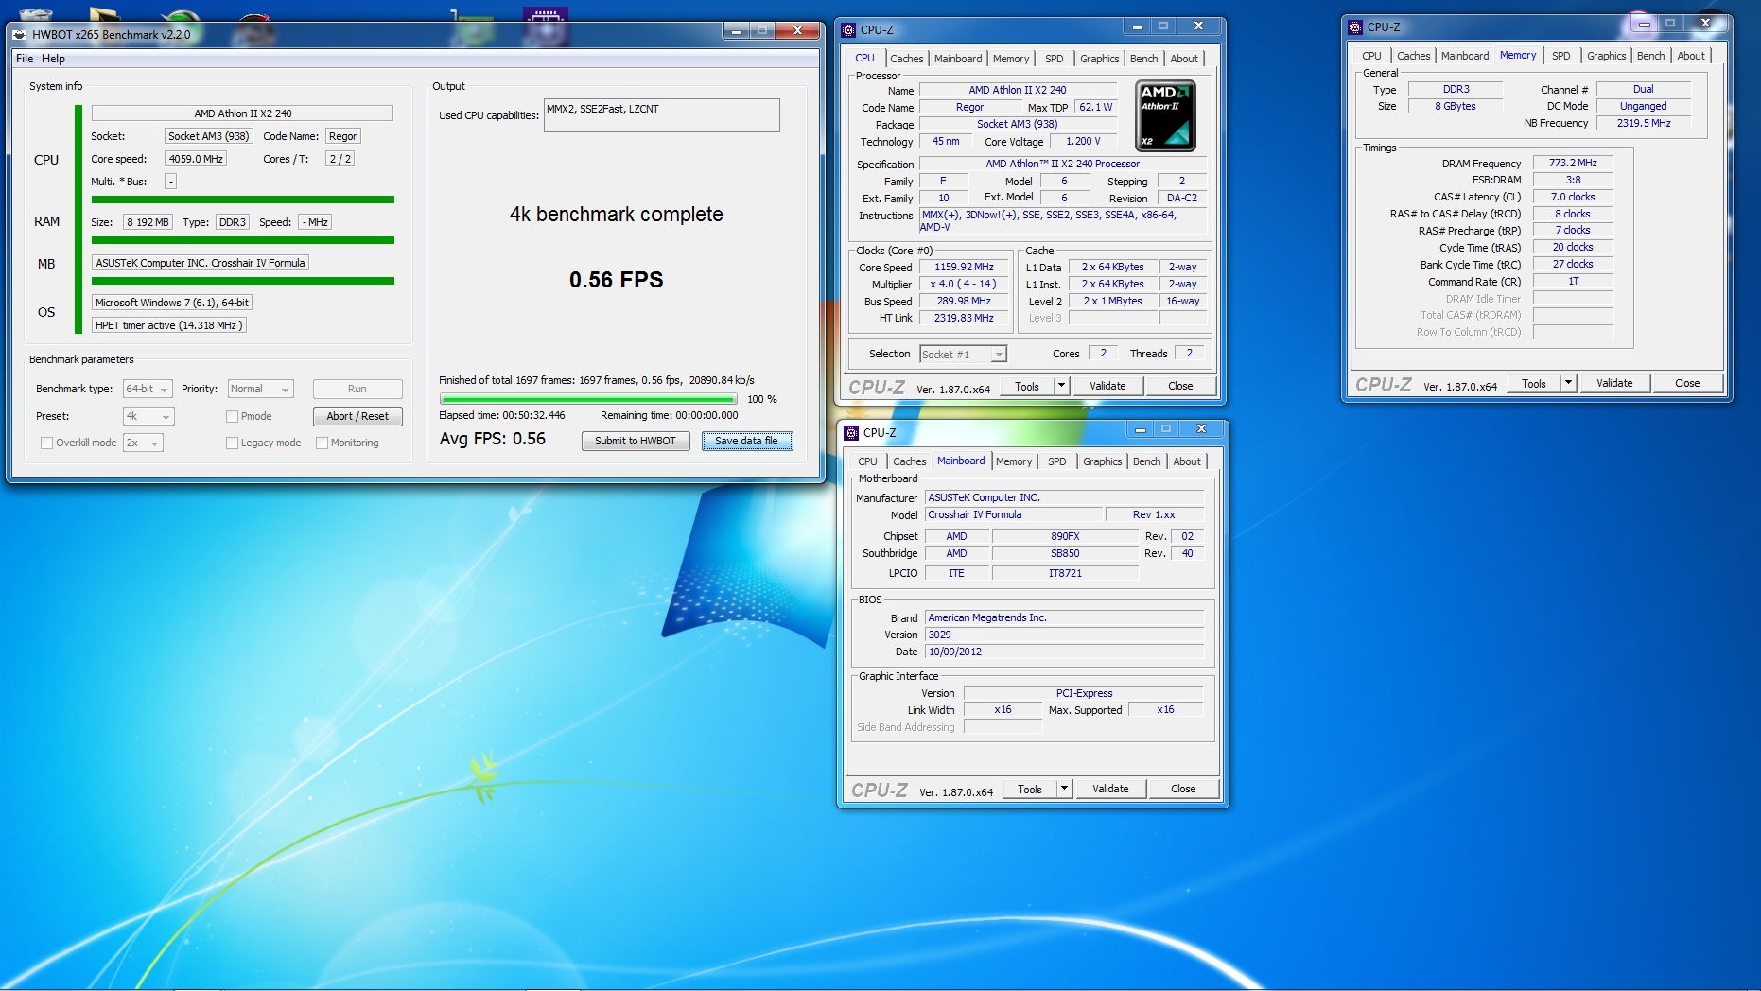The height and width of the screenshot is (991, 1761).
Task: Click the NB Frequency 2319.5 MHz value
Action: point(1644,123)
